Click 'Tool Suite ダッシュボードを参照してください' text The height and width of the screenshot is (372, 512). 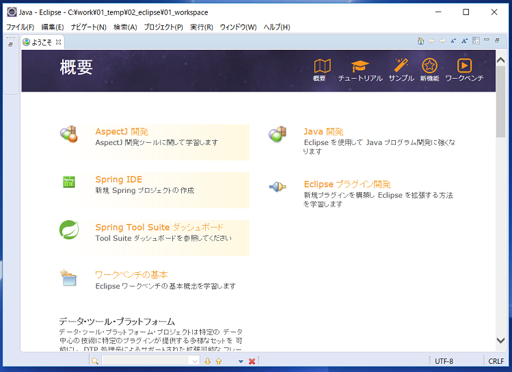click(163, 238)
